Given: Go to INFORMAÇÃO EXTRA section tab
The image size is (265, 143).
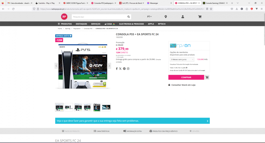Looking at the screenshot, I should coord(132,131).
